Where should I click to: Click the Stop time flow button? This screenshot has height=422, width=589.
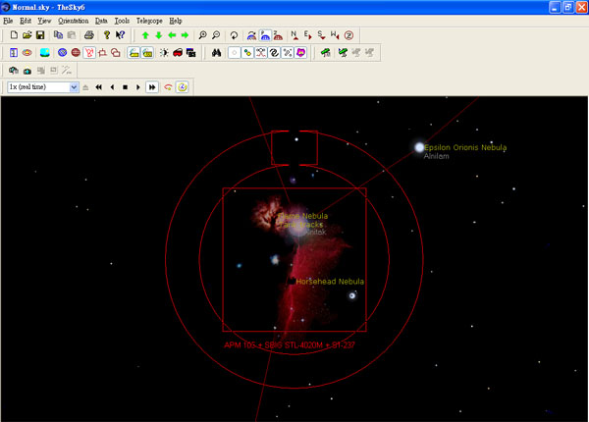(125, 87)
